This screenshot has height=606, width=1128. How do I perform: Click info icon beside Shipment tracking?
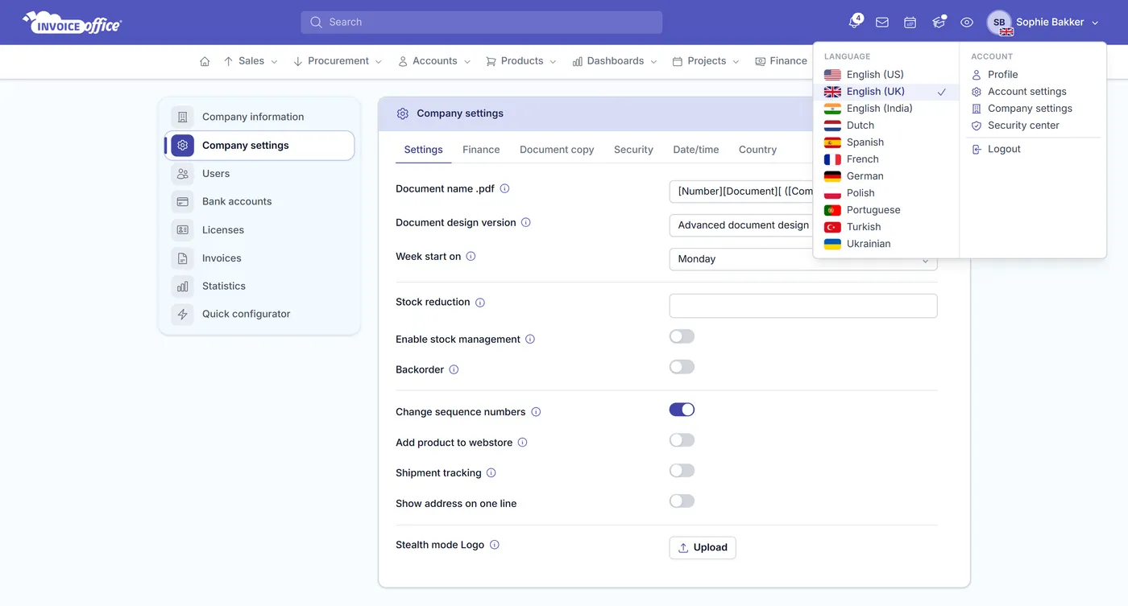point(491,472)
